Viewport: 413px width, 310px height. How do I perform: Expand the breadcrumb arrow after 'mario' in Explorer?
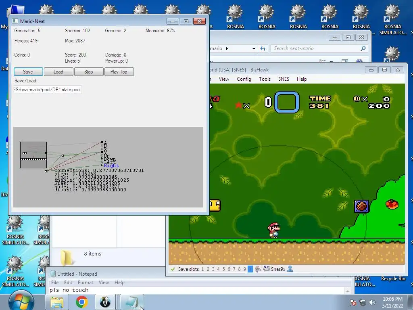[x=227, y=48]
